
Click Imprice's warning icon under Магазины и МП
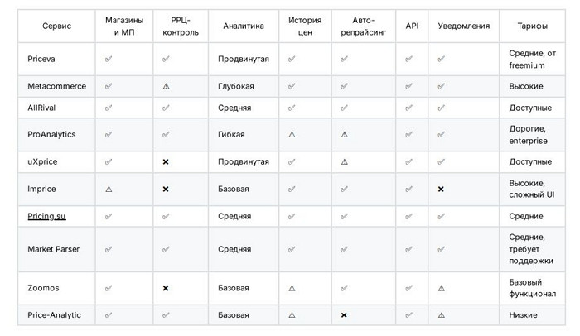109,190
